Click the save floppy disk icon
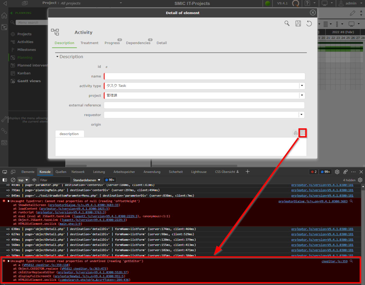The height and width of the screenshot is (285, 365). [298, 23]
